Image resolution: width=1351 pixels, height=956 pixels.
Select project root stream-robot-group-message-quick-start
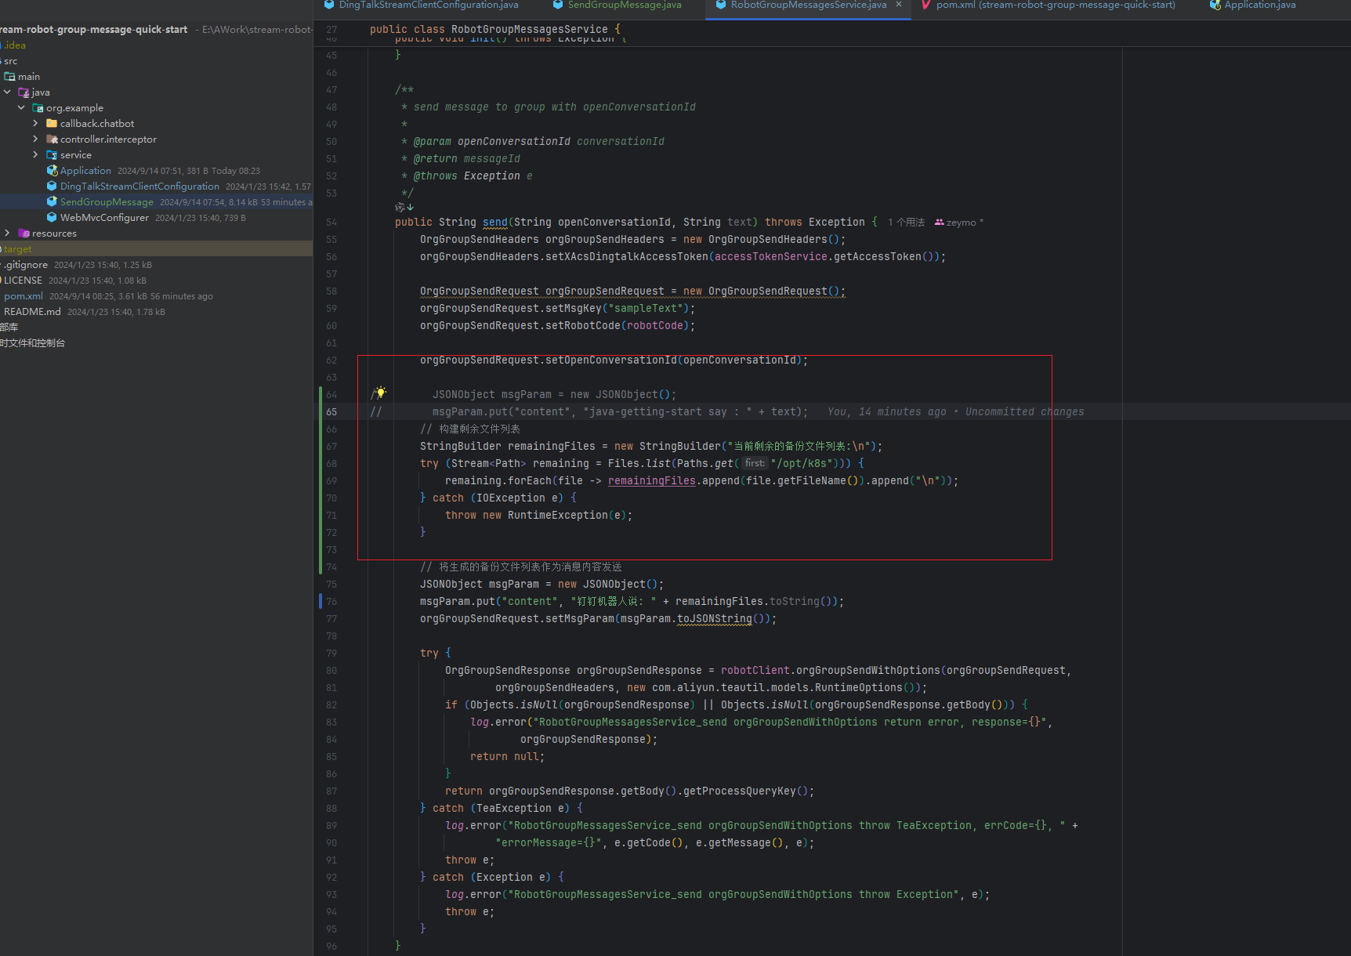point(157,30)
